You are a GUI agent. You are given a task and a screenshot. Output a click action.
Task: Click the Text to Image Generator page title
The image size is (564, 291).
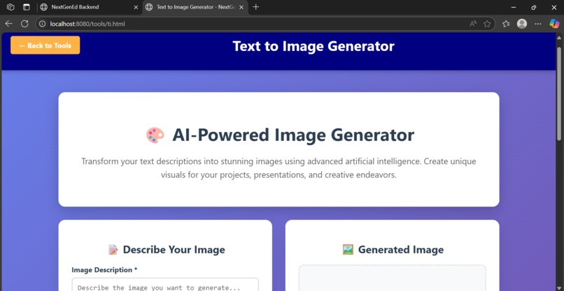click(x=313, y=46)
